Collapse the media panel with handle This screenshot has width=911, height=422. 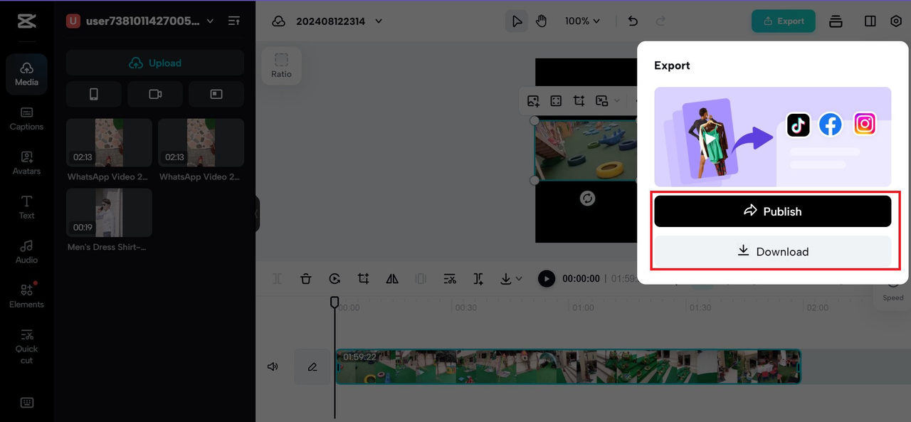pyautogui.click(x=257, y=214)
